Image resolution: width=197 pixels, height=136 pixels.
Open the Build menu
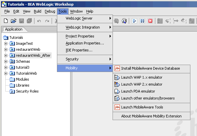37,12
